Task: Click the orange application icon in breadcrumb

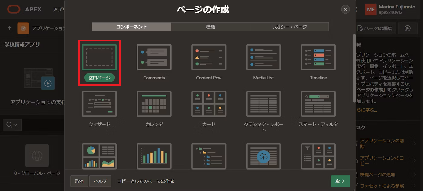Action: click(23, 28)
